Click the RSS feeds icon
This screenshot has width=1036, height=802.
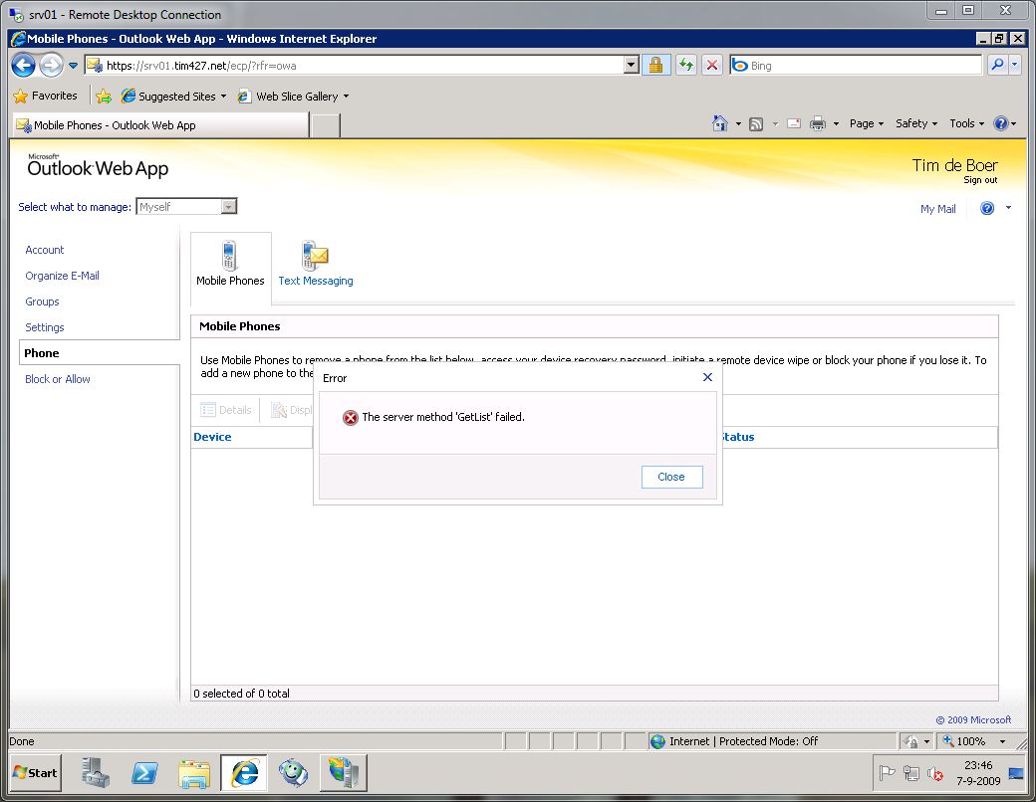click(756, 124)
